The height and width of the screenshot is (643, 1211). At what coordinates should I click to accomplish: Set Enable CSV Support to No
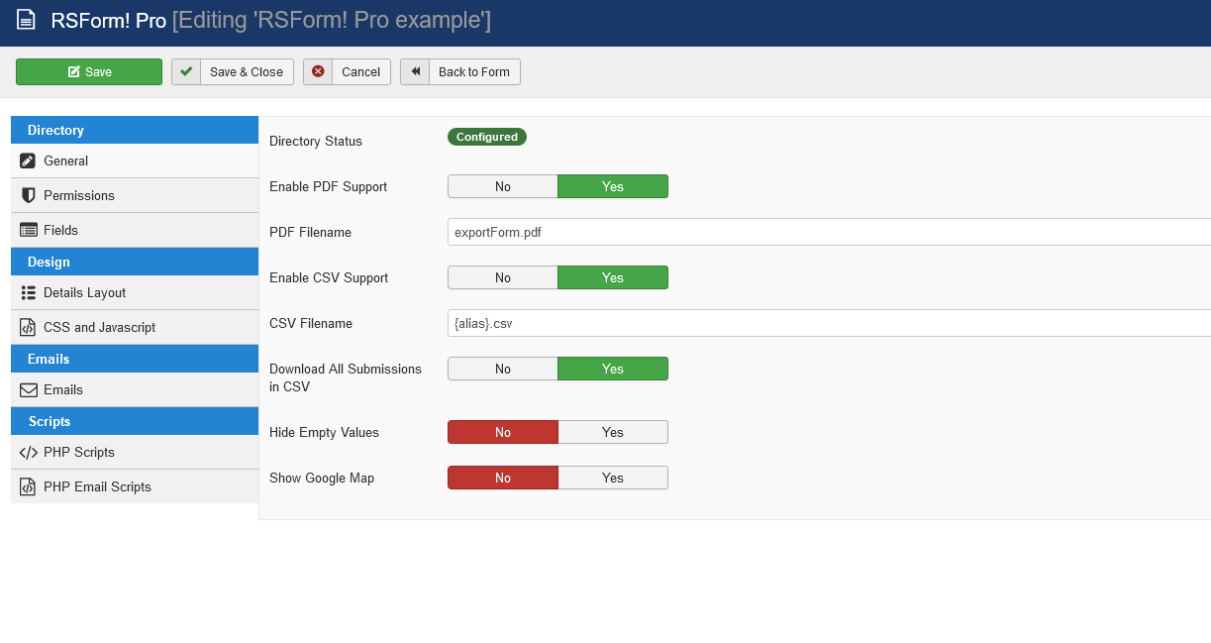[503, 277]
